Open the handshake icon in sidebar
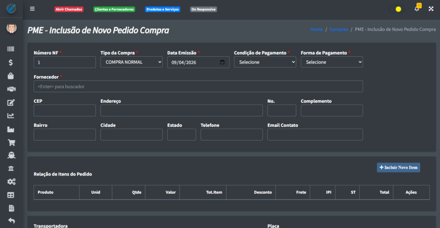440x228 pixels. coord(11,89)
